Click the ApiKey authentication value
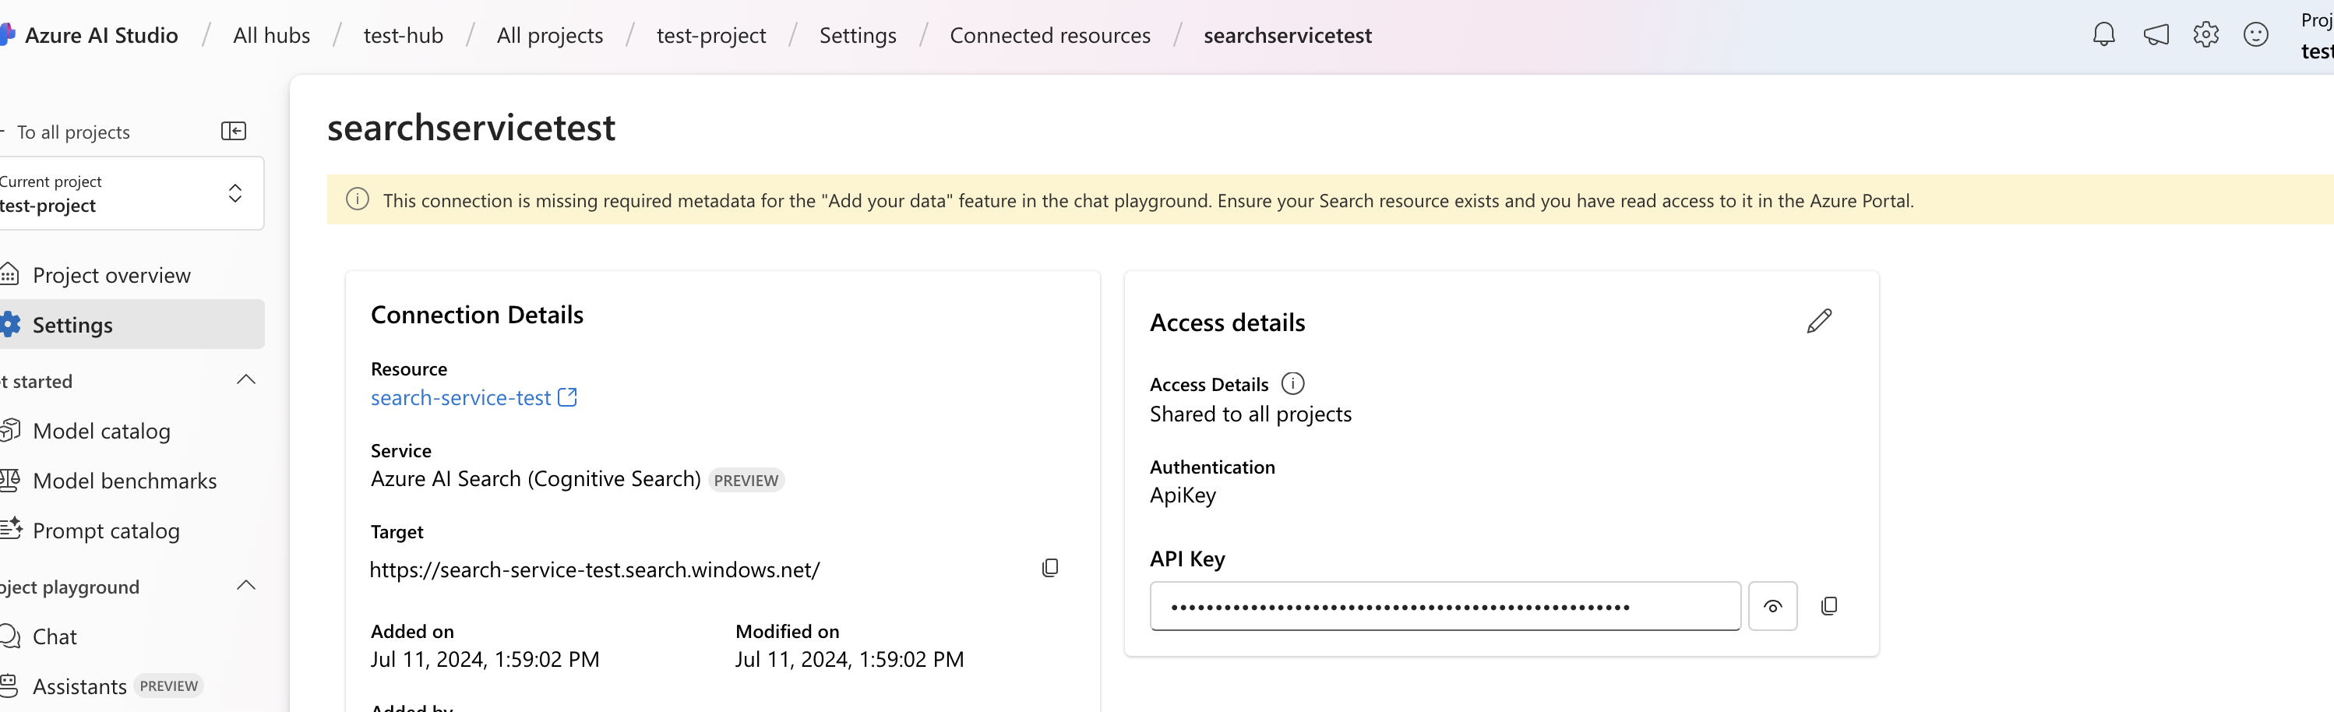Image resolution: width=2334 pixels, height=712 pixels. [x=1183, y=495]
